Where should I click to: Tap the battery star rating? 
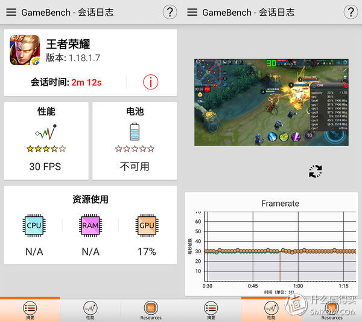point(135,149)
